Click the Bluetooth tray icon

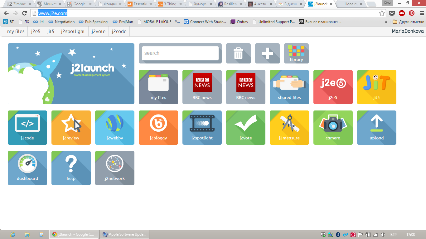click(x=338, y=235)
